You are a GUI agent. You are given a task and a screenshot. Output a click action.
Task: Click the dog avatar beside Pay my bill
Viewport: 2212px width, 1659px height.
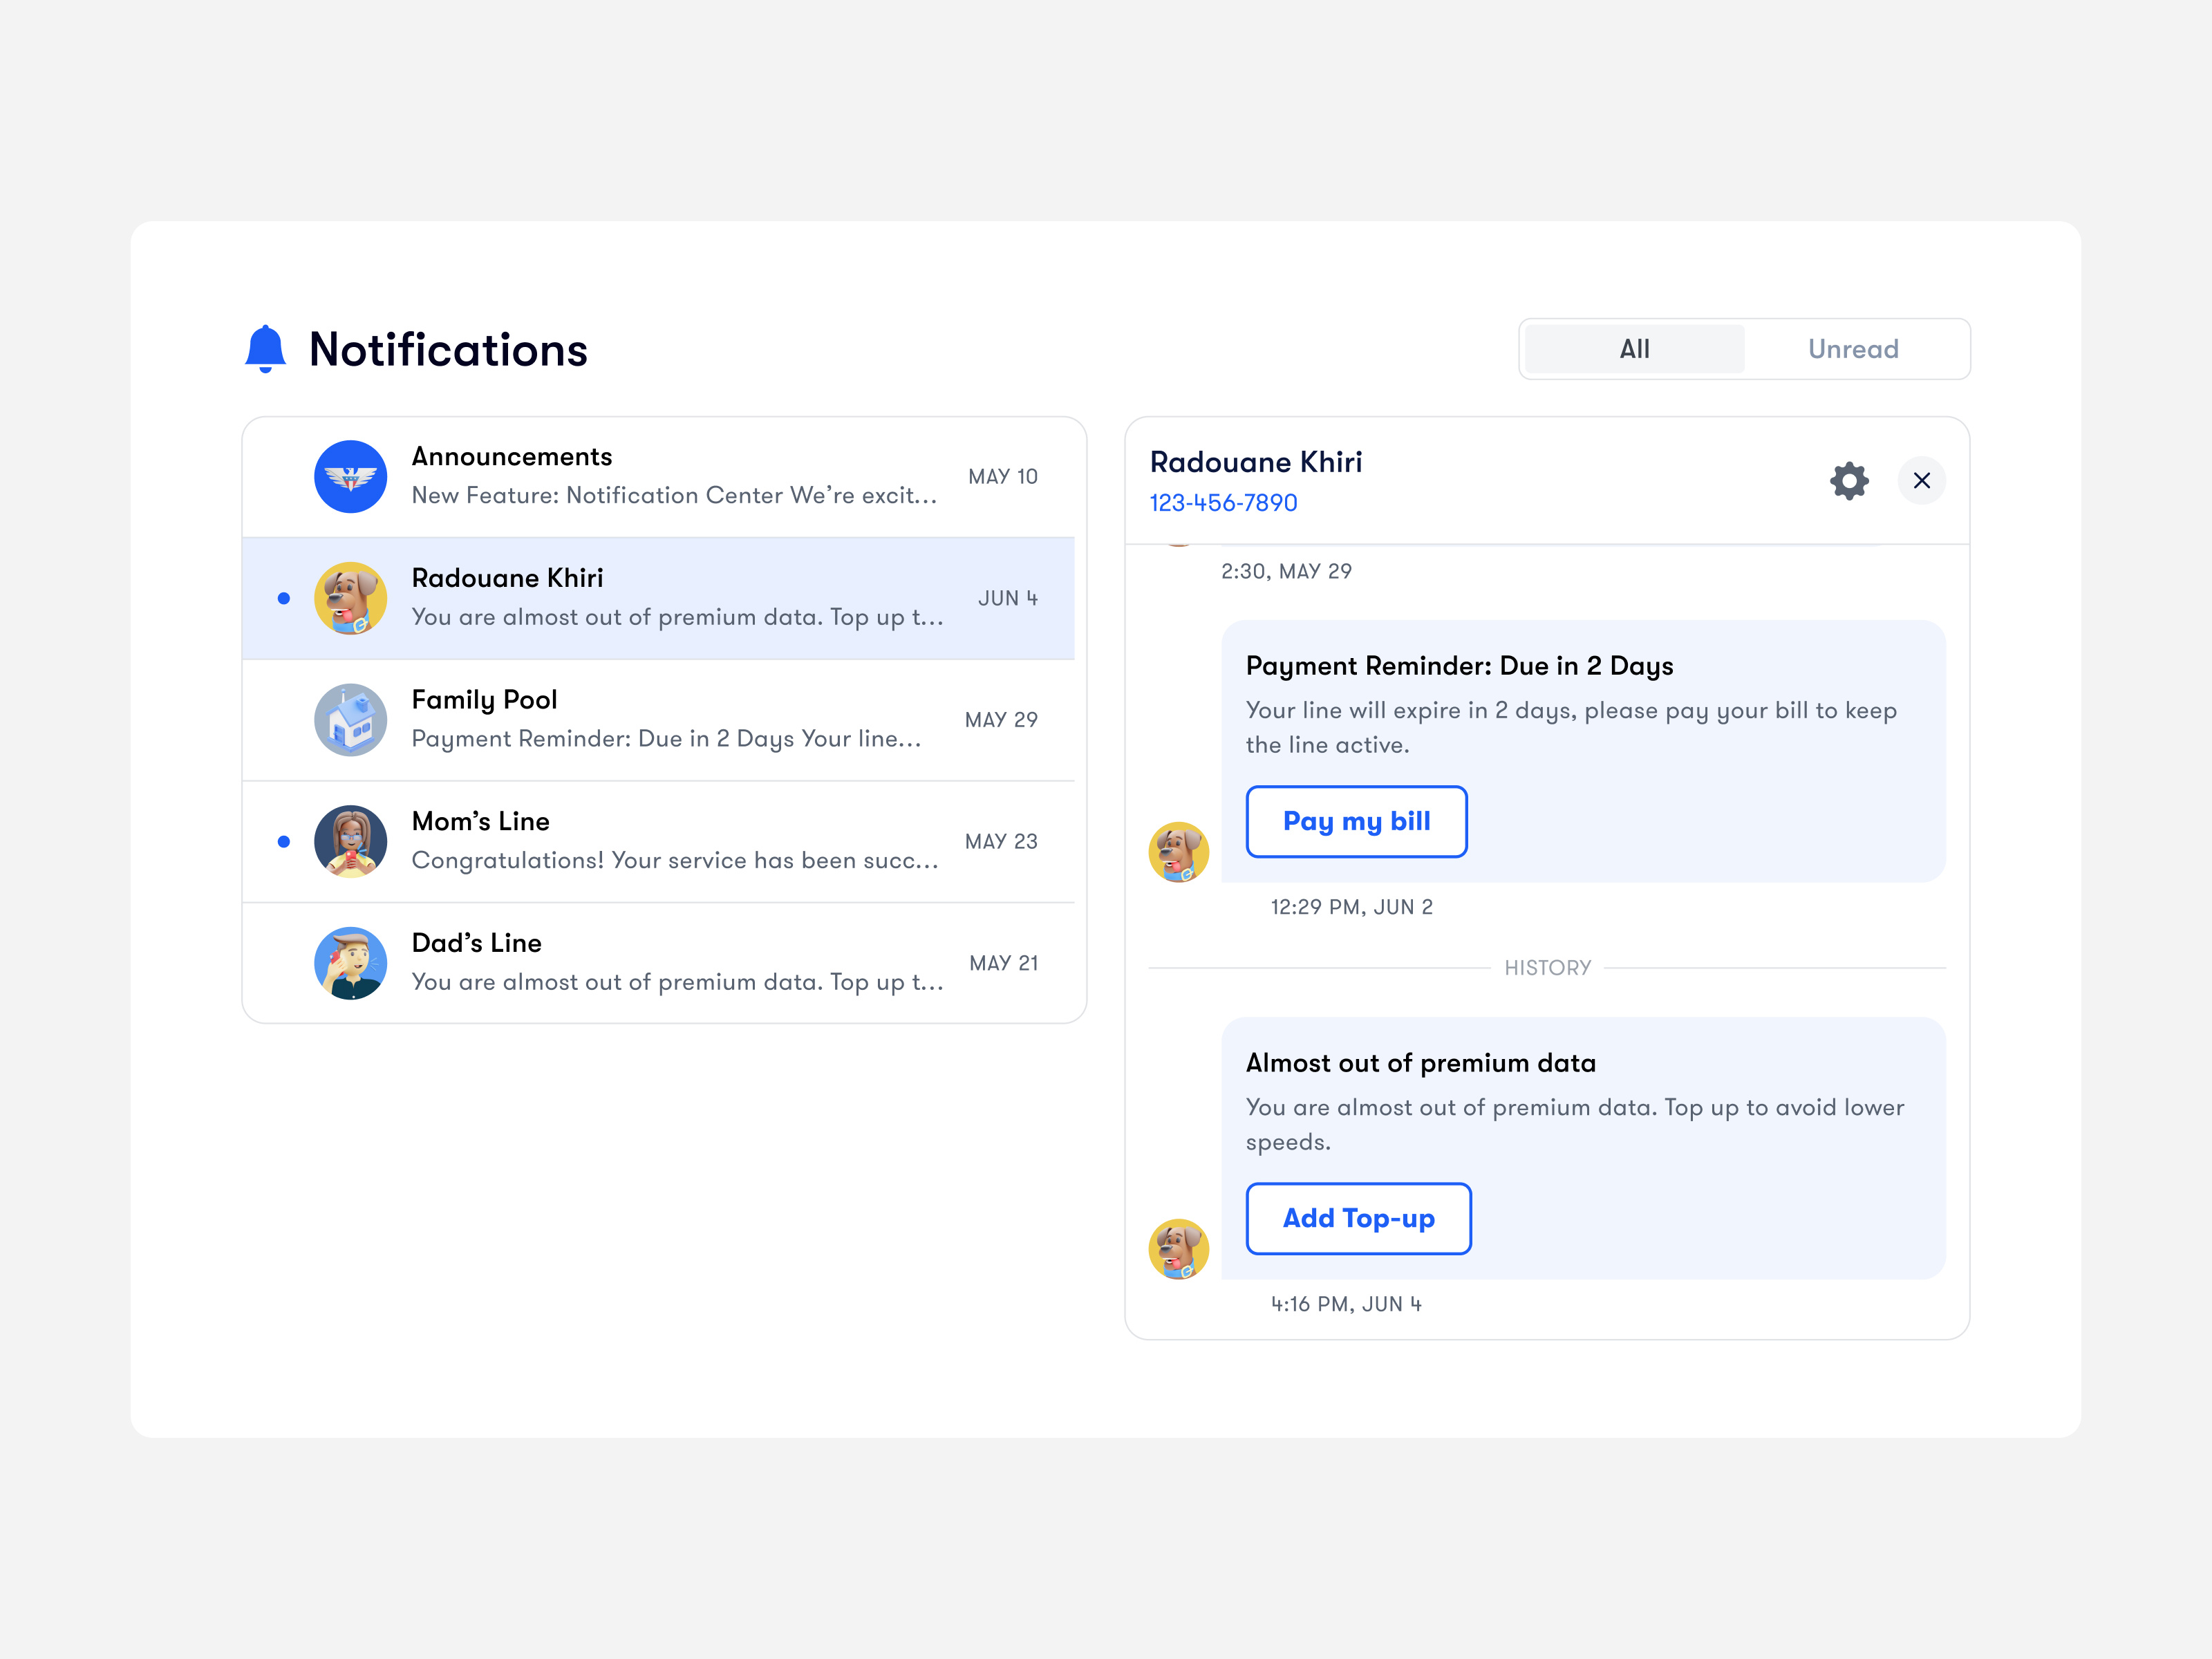(1179, 852)
